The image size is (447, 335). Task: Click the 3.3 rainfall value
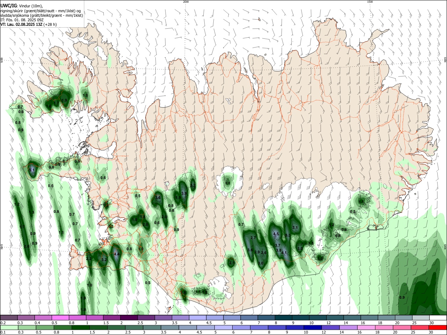288,236
